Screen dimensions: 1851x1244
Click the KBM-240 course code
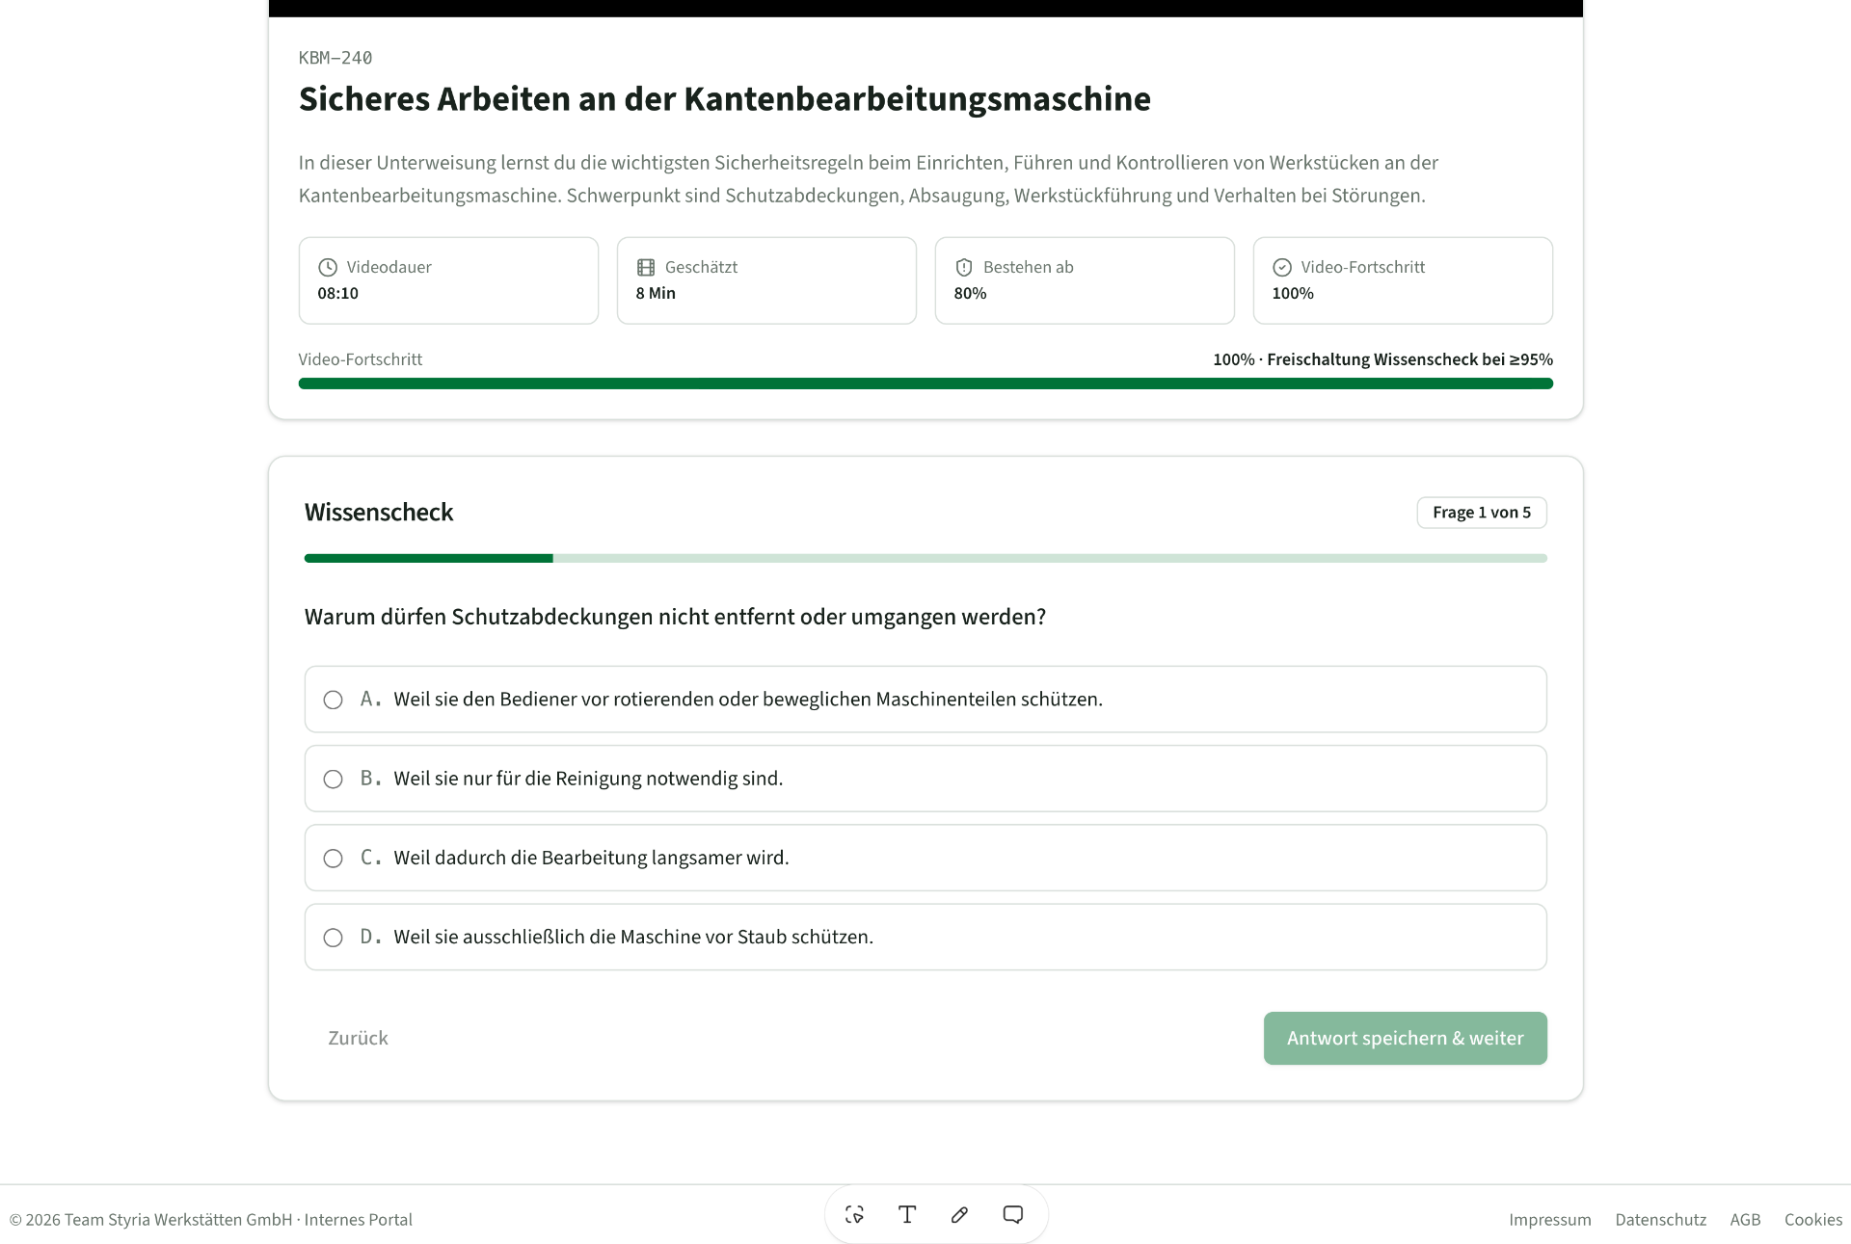point(335,58)
